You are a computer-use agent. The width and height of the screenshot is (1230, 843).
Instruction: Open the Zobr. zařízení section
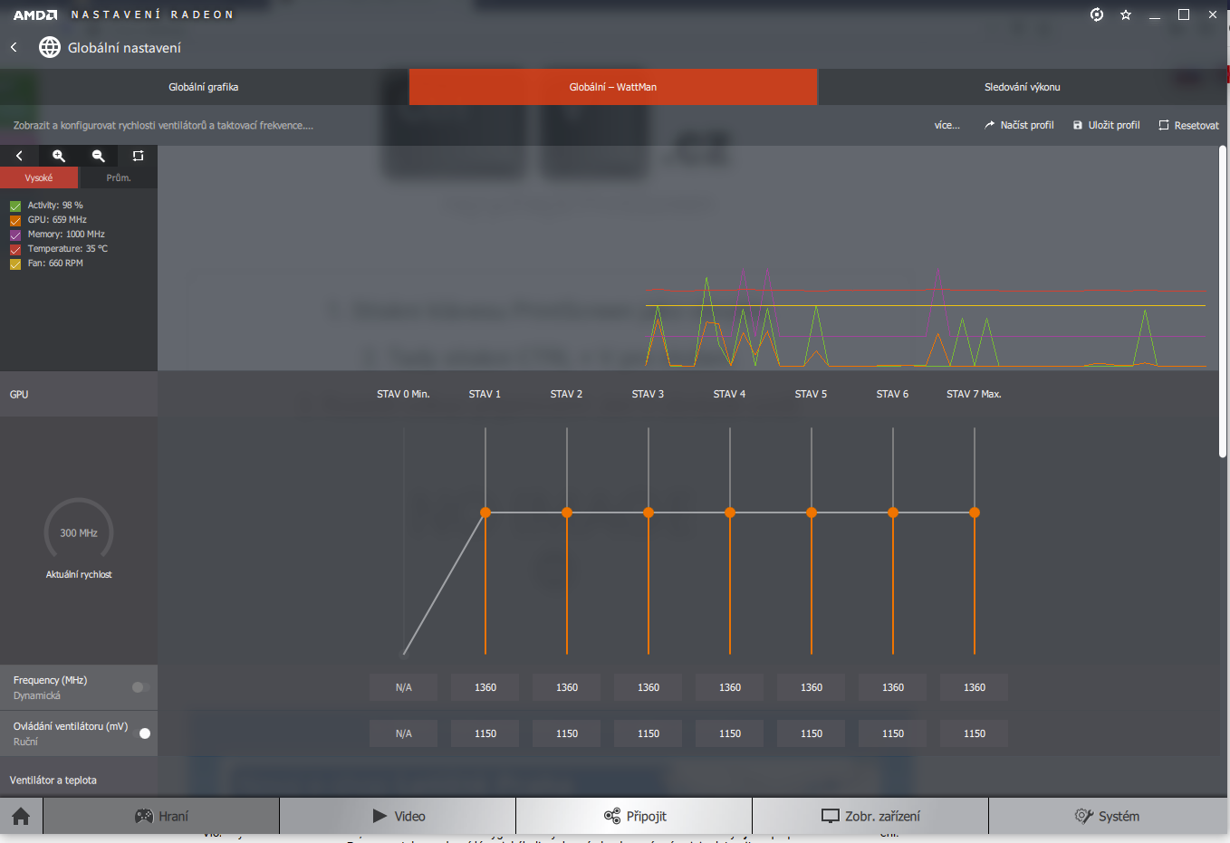click(x=870, y=816)
